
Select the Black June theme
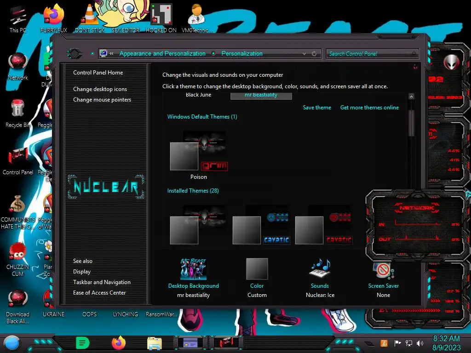click(x=199, y=95)
